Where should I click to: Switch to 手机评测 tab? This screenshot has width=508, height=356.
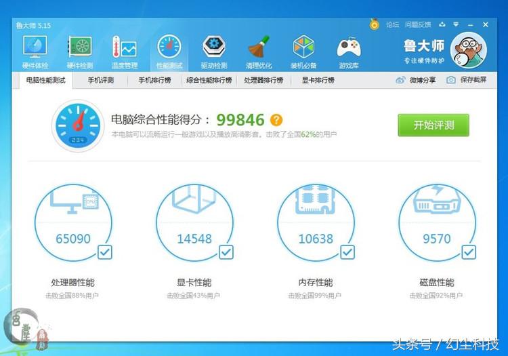pos(101,80)
